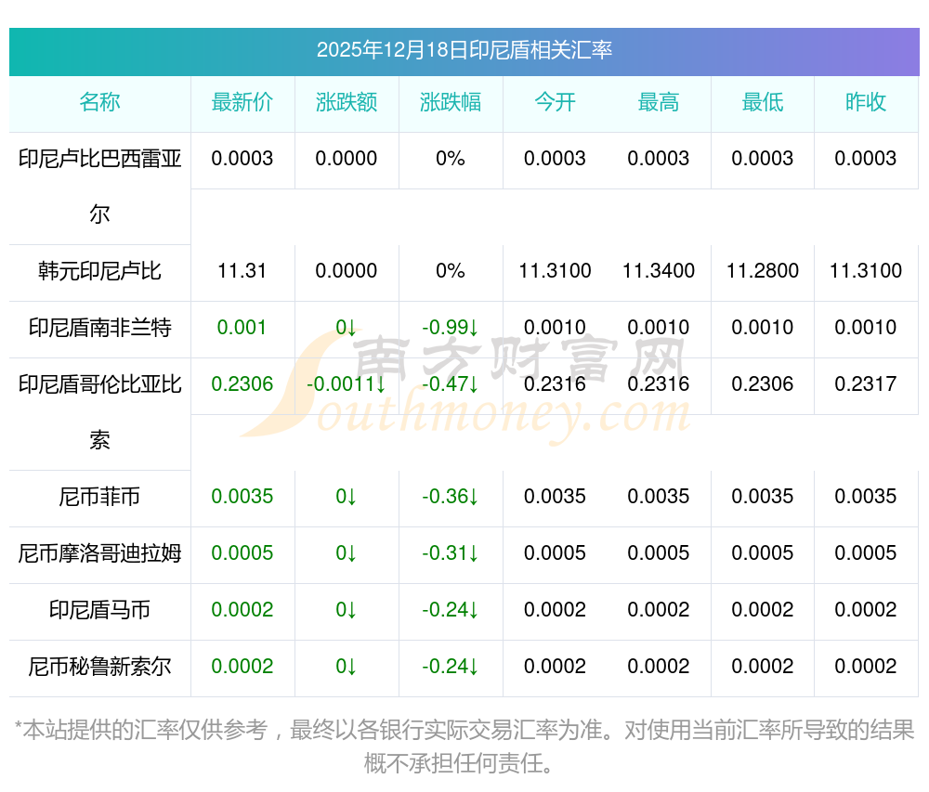Select the 尼币菲币 row label
This screenshot has height=792, width=929.
click(x=99, y=497)
